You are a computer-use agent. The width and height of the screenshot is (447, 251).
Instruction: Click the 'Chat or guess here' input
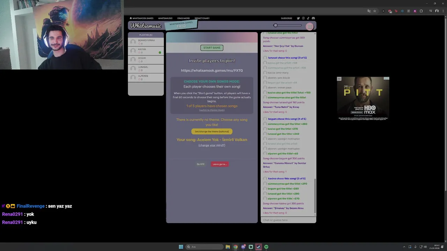point(288,220)
